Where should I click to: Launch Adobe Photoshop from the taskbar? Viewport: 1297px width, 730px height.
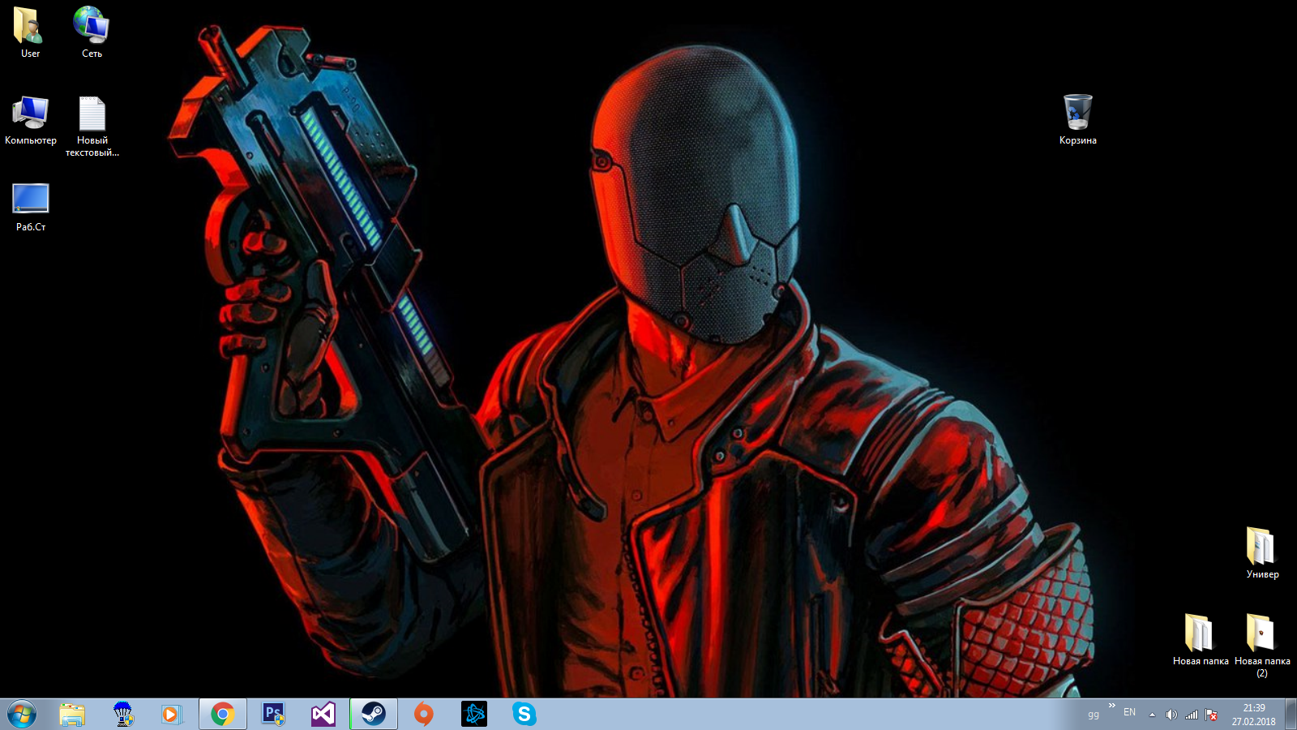273,715
